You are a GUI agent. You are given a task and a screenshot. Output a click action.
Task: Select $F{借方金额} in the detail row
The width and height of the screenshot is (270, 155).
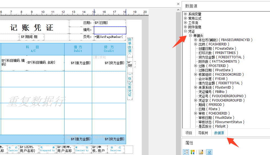(x=78, y=63)
